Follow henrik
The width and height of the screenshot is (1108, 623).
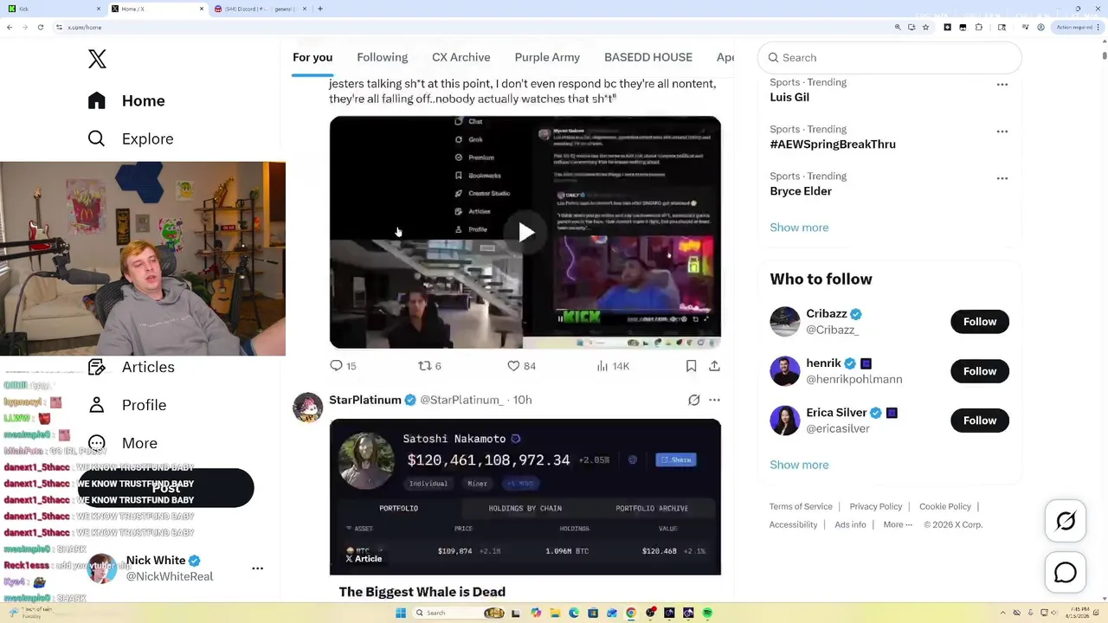coord(980,371)
